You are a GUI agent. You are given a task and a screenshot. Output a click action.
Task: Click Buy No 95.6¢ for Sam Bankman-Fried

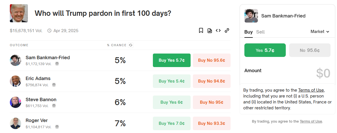[212, 60]
